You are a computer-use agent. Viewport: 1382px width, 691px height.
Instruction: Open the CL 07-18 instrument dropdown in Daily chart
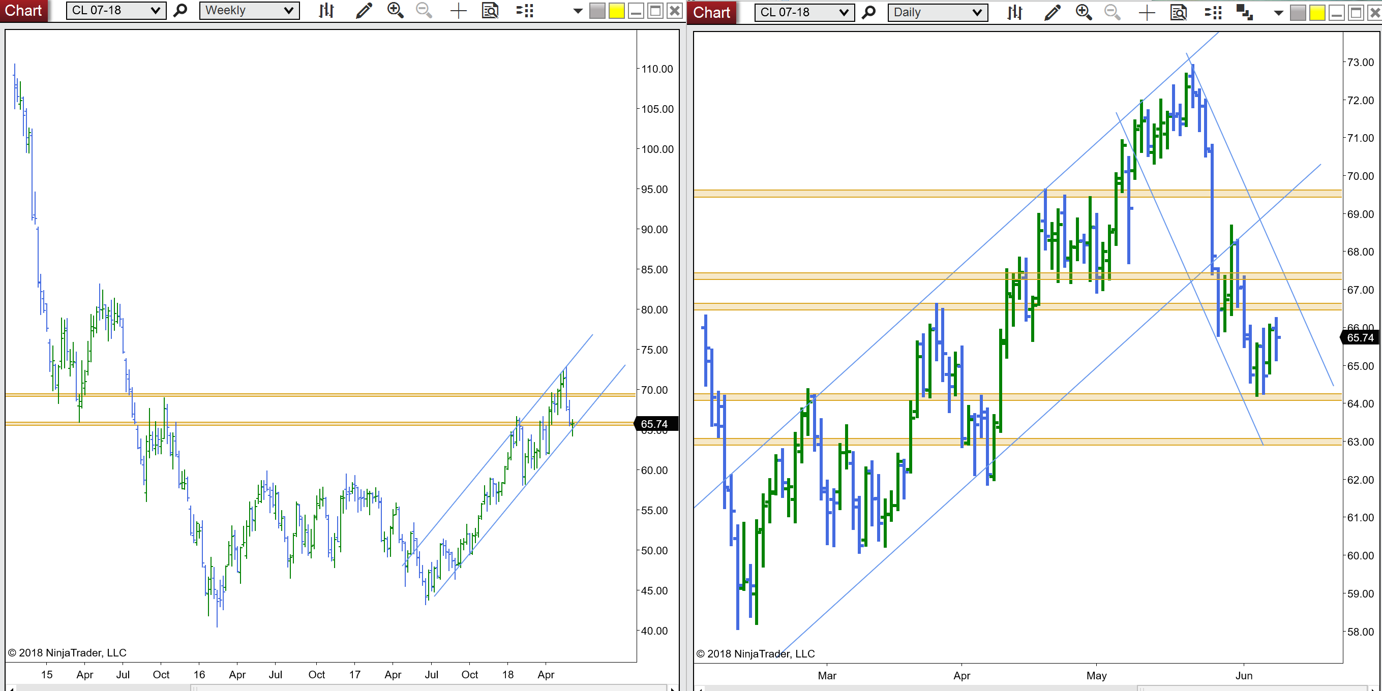804,12
